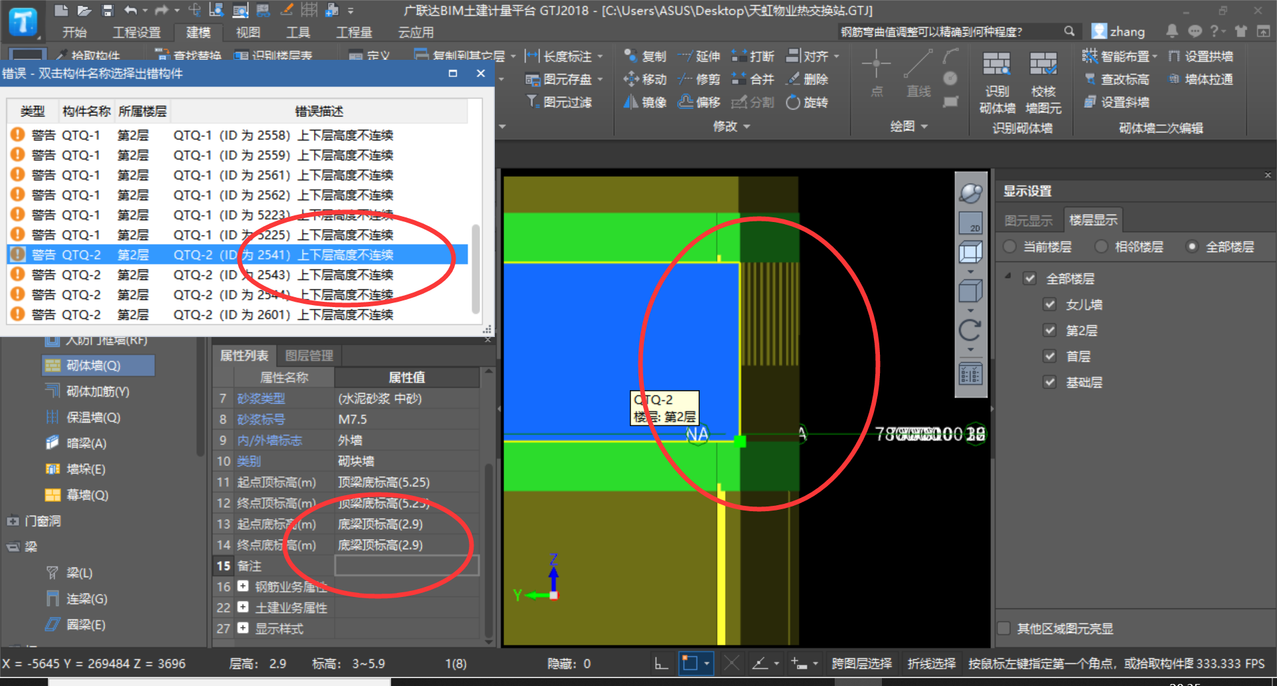
Task: Open the 长度标注 dropdown arrow
Action: click(600, 57)
